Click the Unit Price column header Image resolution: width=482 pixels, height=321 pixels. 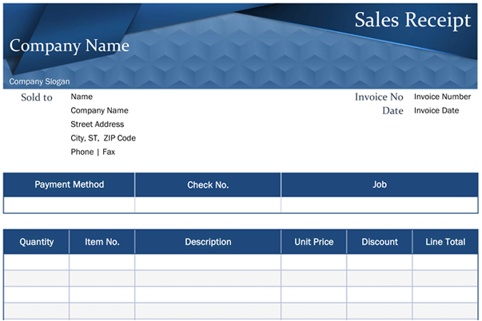[313, 242]
